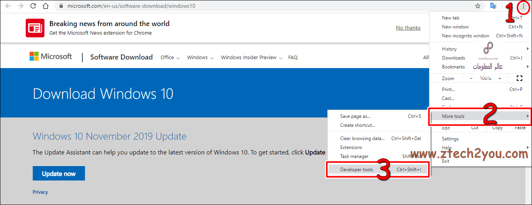Click Breaking news from around the world text
The width and height of the screenshot is (532, 205).
pos(110,24)
